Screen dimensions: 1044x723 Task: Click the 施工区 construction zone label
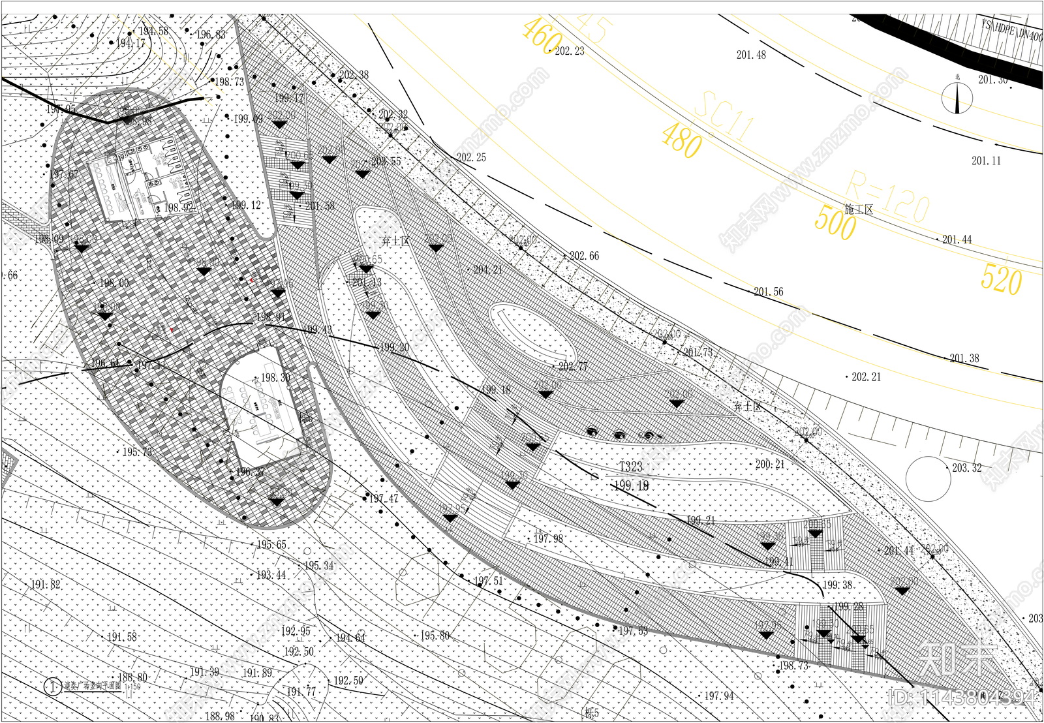859,209
